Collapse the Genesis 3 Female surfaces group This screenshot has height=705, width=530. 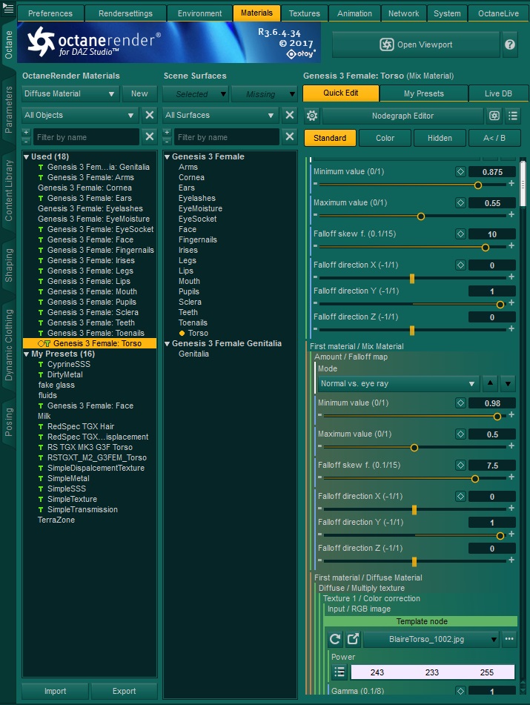[x=168, y=156]
